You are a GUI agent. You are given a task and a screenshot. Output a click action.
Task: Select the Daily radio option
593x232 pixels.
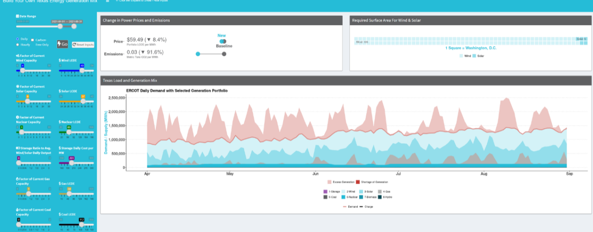(18, 39)
